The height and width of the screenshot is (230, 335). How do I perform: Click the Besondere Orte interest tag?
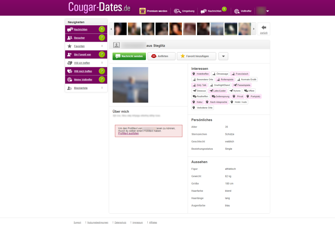[203, 80]
